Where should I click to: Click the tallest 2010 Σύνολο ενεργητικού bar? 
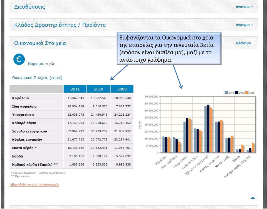point(208,129)
